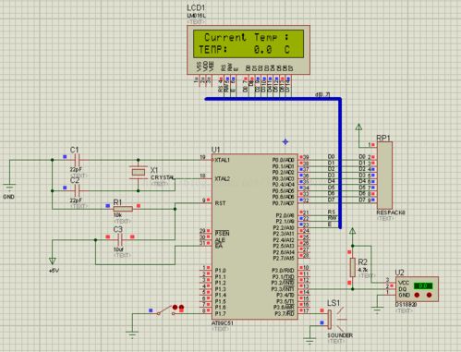Select capacitor C2 symbol
The image size is (461, 352).
(78, 190)
